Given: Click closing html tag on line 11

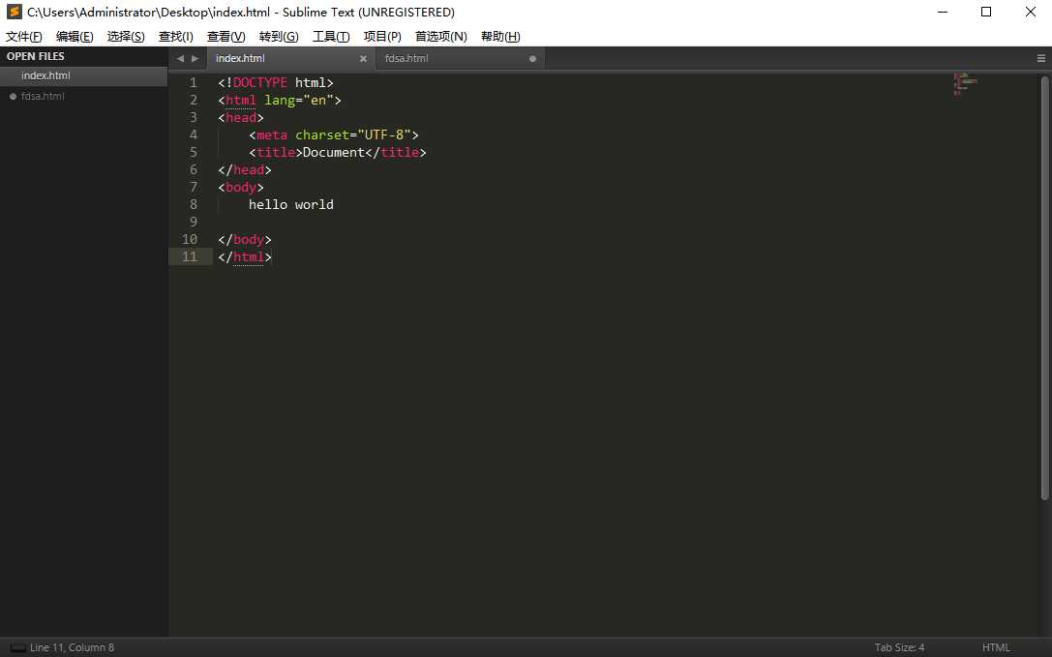Looking at the screenshot, I should click(x=245, y=257).
